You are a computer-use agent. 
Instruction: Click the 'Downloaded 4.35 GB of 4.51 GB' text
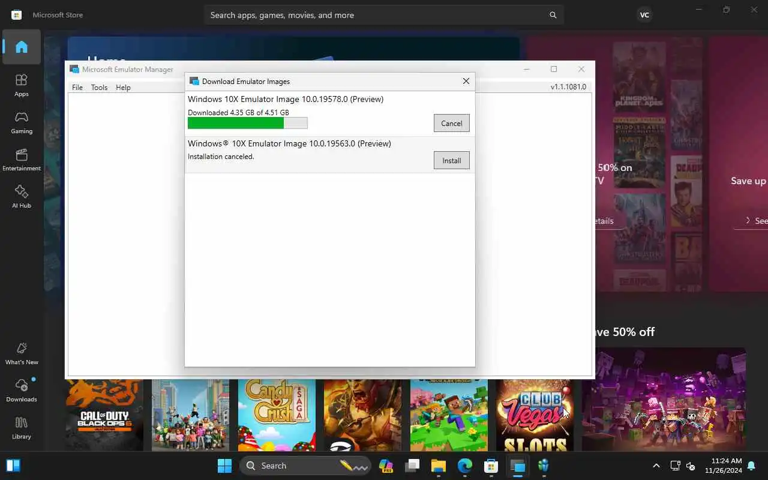238,112
